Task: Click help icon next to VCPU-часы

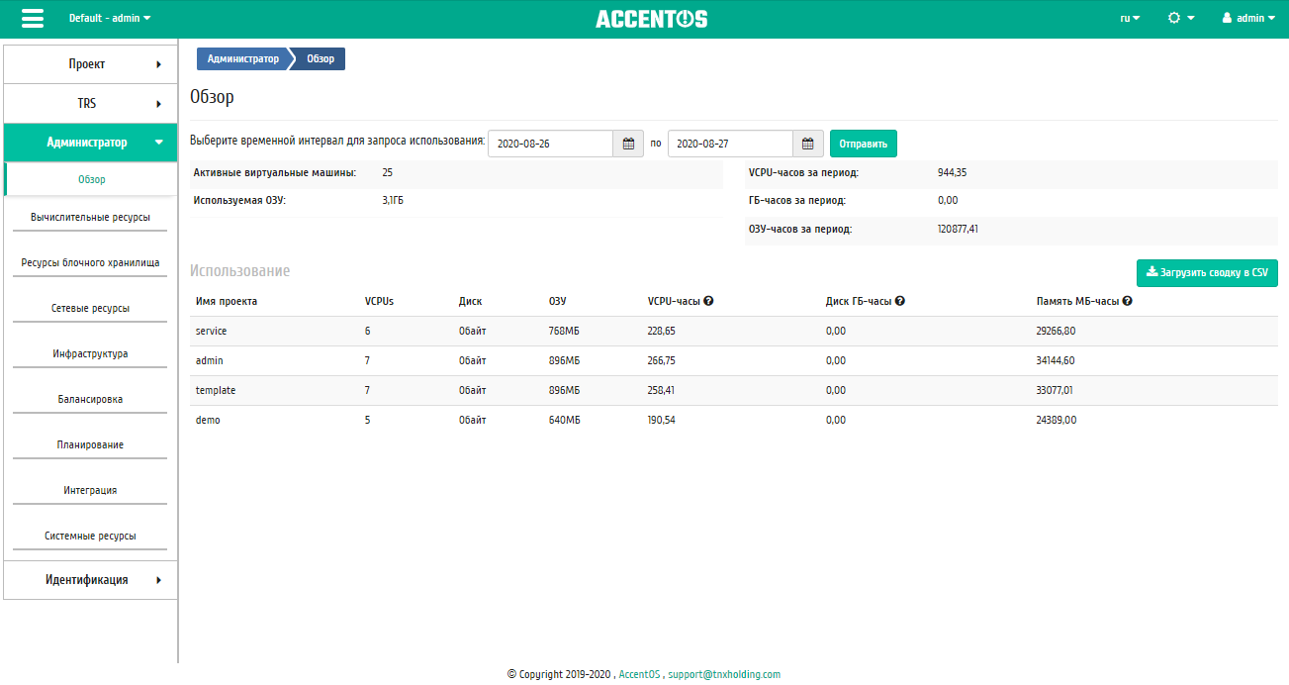Action: (x=708, y=302)
